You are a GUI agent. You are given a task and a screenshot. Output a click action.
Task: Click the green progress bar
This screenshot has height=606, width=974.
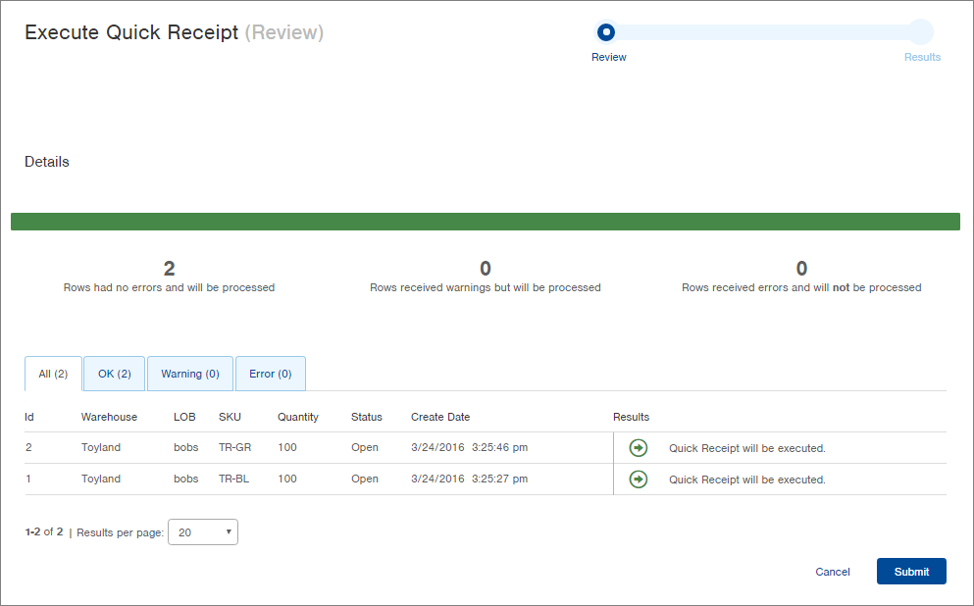[x=486, y=222]
